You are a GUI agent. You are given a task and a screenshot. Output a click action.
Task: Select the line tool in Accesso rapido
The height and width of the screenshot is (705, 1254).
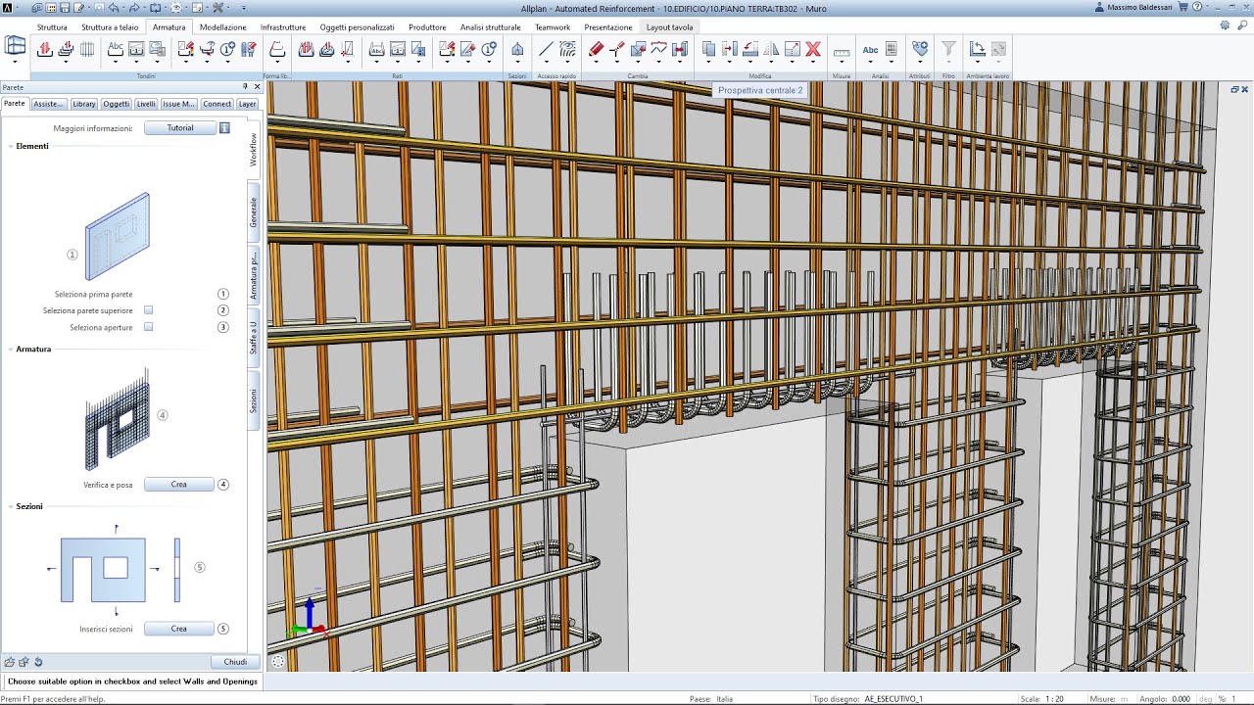[x=546, y=49]
